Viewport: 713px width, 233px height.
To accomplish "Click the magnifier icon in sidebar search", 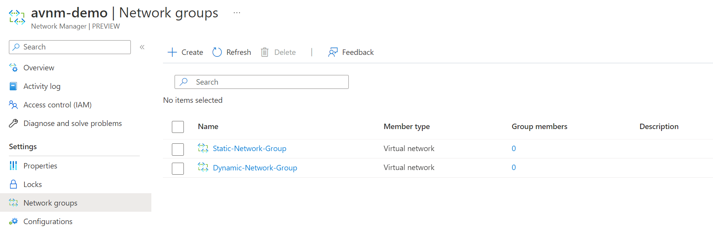I will (x=16, y=47).
